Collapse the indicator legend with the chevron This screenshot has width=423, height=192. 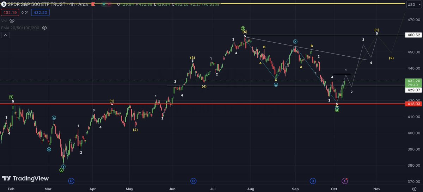(5, 35)
